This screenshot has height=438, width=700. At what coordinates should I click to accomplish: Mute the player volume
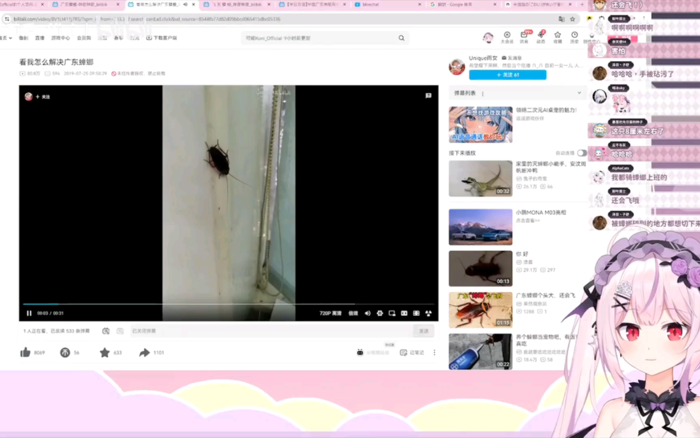pyautogui.click(x=367, y=313)
